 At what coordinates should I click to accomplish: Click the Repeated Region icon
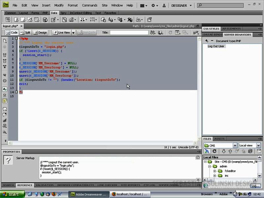64,19
